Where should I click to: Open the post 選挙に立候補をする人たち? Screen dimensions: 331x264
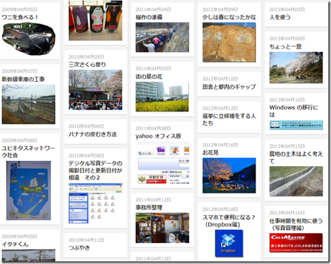[x=229, y=120]
